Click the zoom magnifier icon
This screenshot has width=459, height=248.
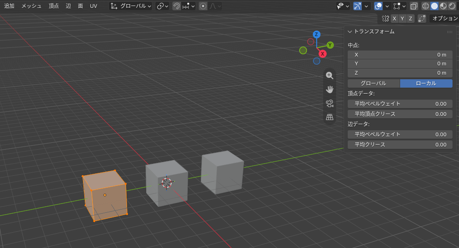[329, 75]
